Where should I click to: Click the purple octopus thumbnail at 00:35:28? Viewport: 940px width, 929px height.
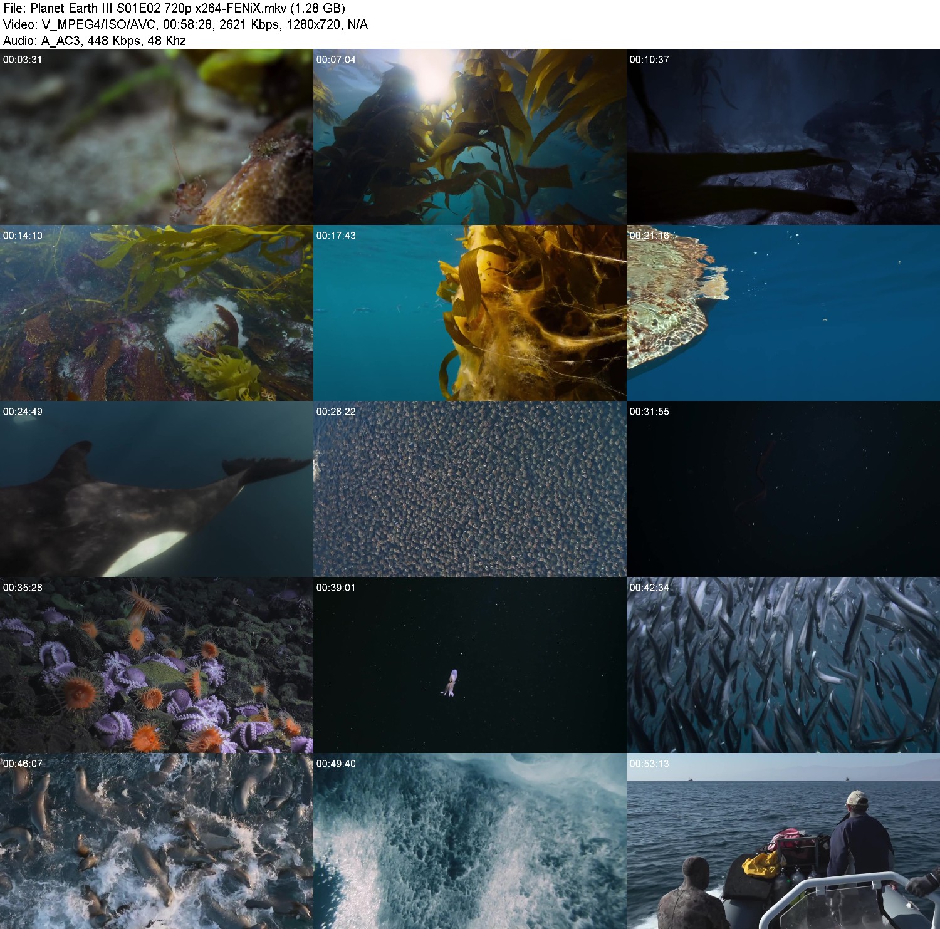pos(157,665)
